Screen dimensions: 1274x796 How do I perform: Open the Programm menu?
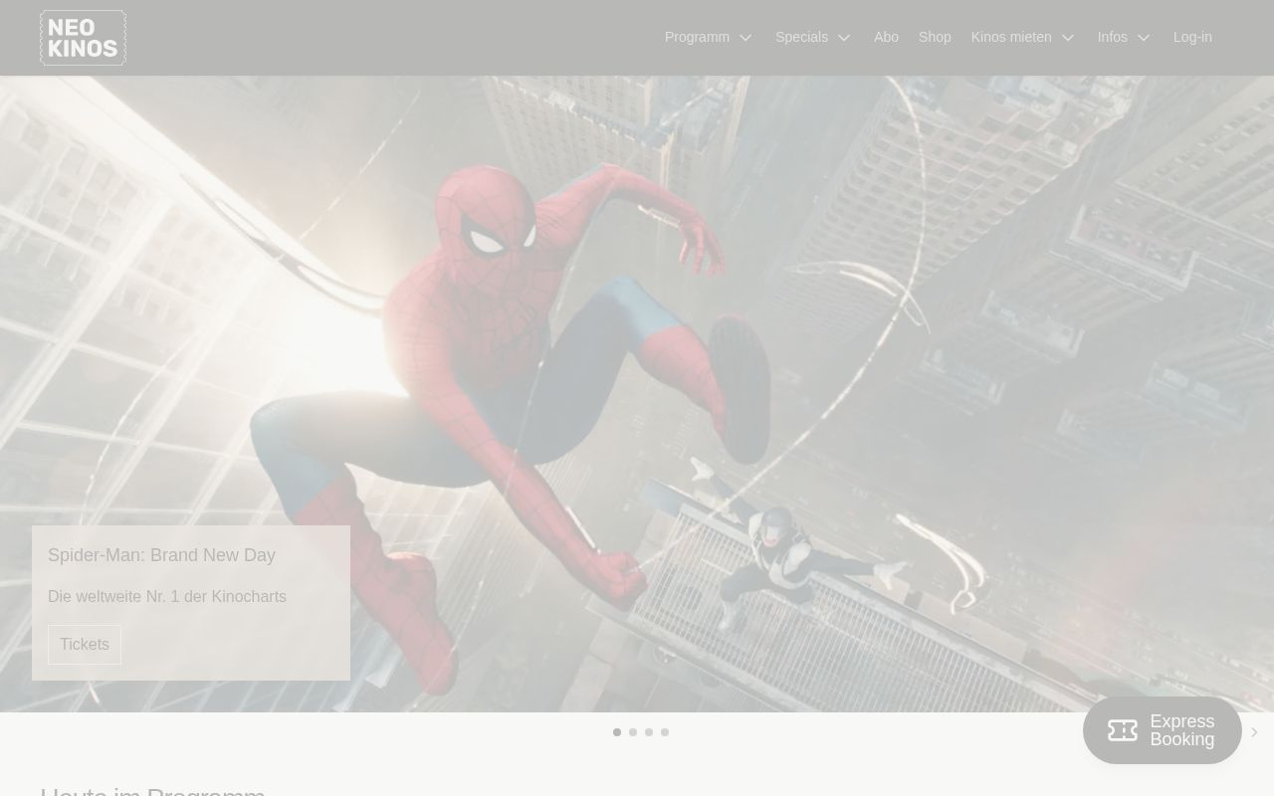click(x=697, y=37)
